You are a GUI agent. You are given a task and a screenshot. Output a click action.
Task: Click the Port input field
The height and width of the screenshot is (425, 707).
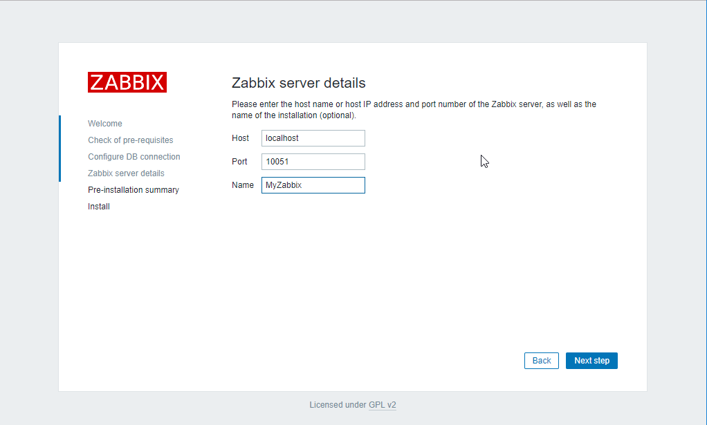(313, 162)
